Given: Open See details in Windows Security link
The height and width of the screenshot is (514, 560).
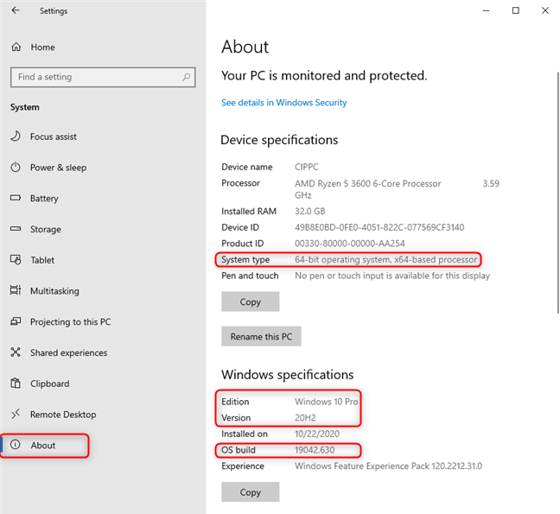Looking at the screenshot, I should [284, 103].
